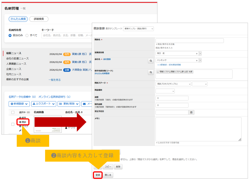Open the 一覧を見る link
This screenshot has height=180, width=249.
(54, 80)
